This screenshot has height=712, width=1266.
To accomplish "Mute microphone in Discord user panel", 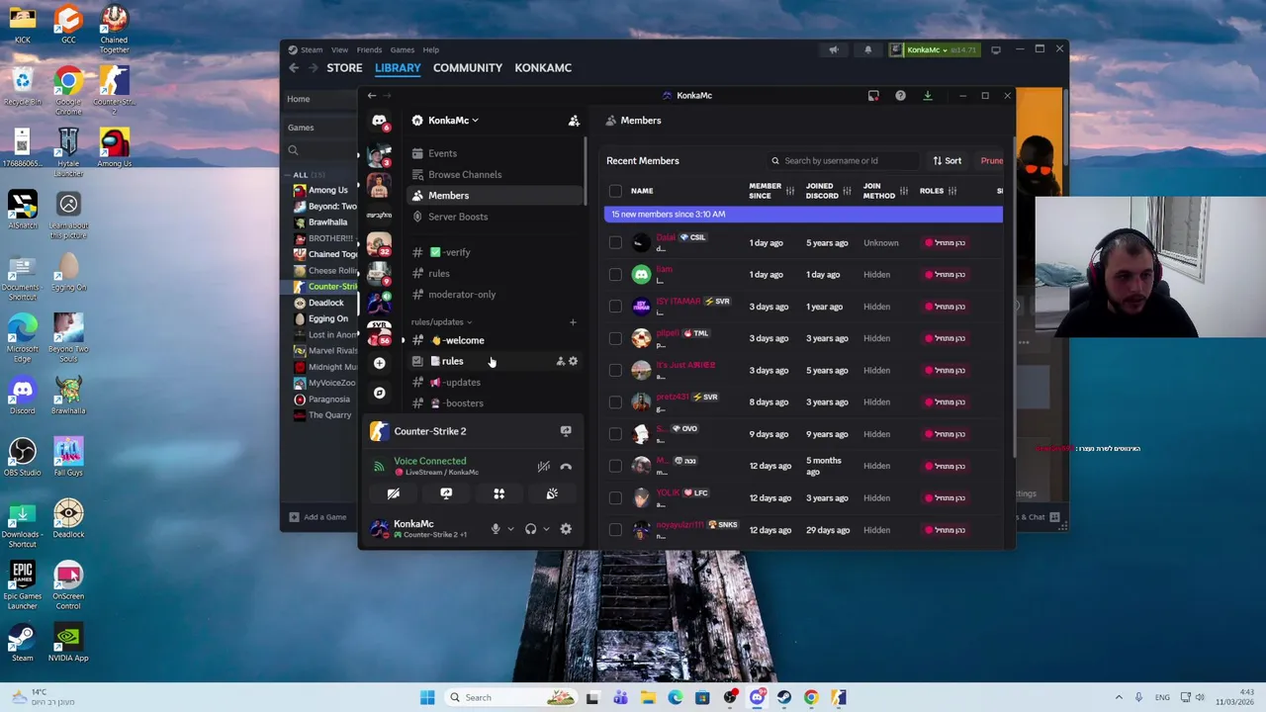I will click(x=496, y=529).
